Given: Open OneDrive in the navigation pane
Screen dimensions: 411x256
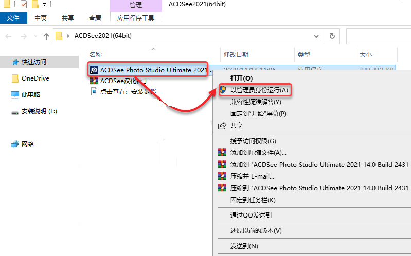Looking at the screenshot, I should (35, 78).
